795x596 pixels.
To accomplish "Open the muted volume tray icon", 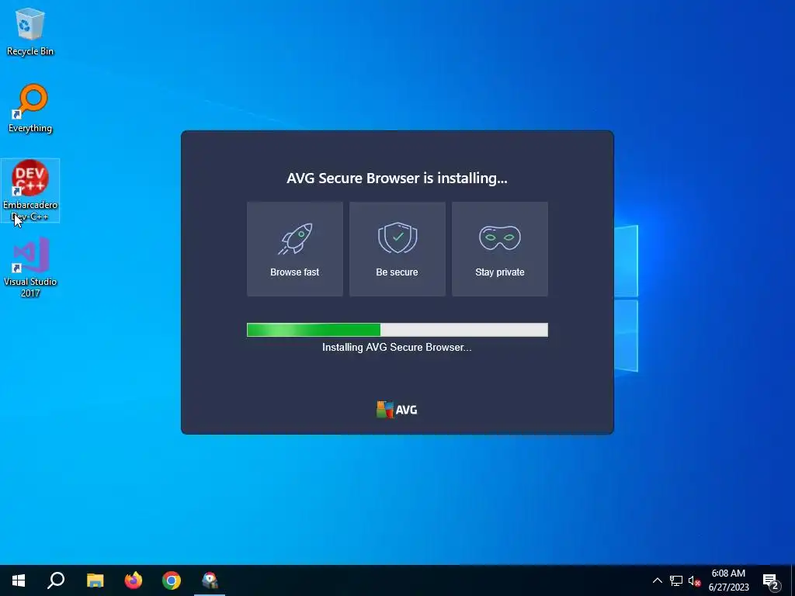I will tap(694, 580).
